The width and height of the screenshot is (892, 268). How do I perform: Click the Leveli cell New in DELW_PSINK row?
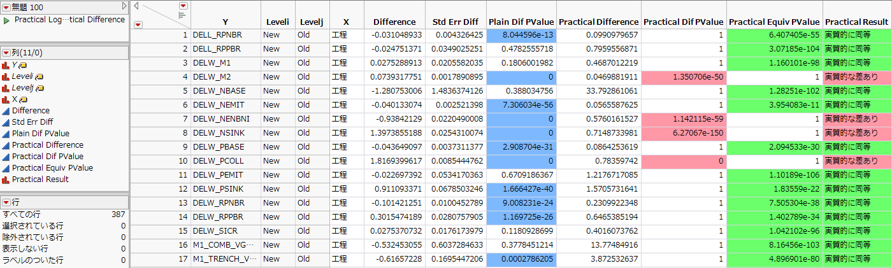278,189
